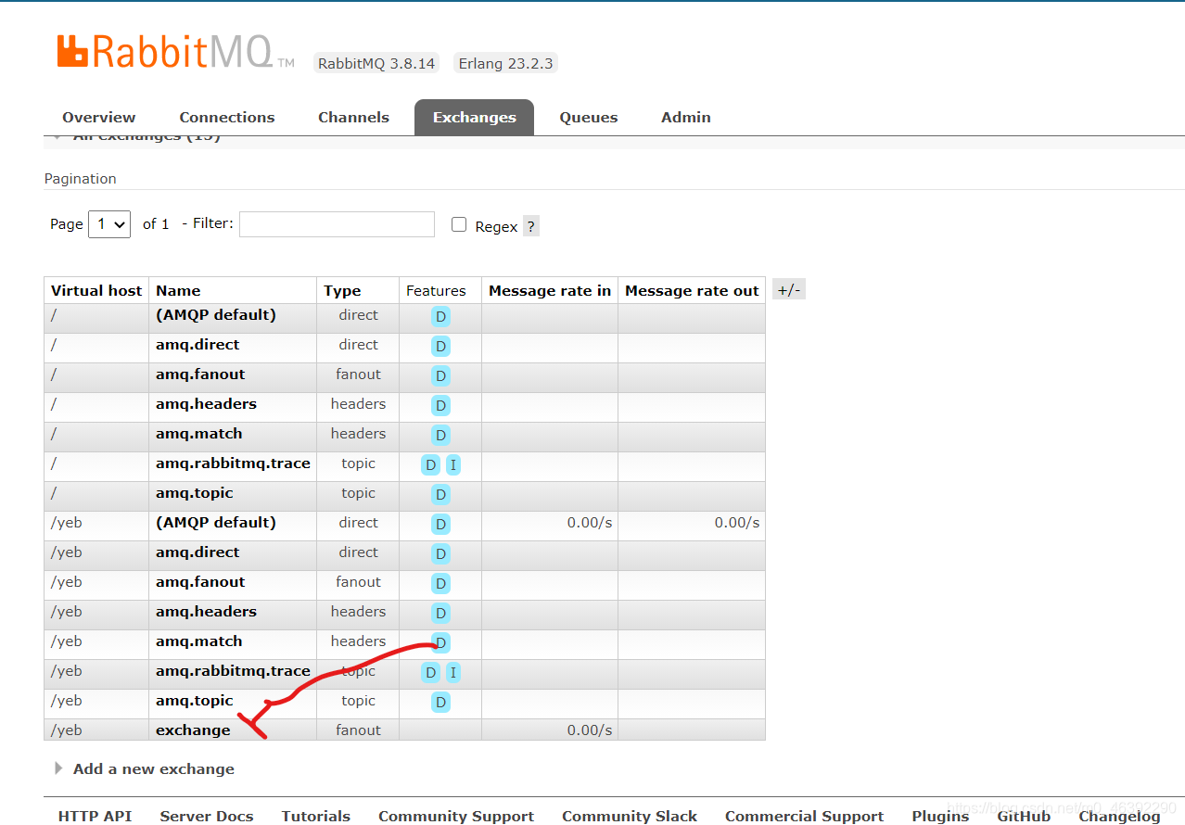Image resolution: width=1185 pixels, height=825 pixels.
Task: Open the Page number dropdown
Action: point(109,224)
